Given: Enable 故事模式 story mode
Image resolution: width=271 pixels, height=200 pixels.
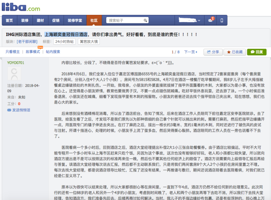Looking at the screenshot, I should [x=33, y=52].
